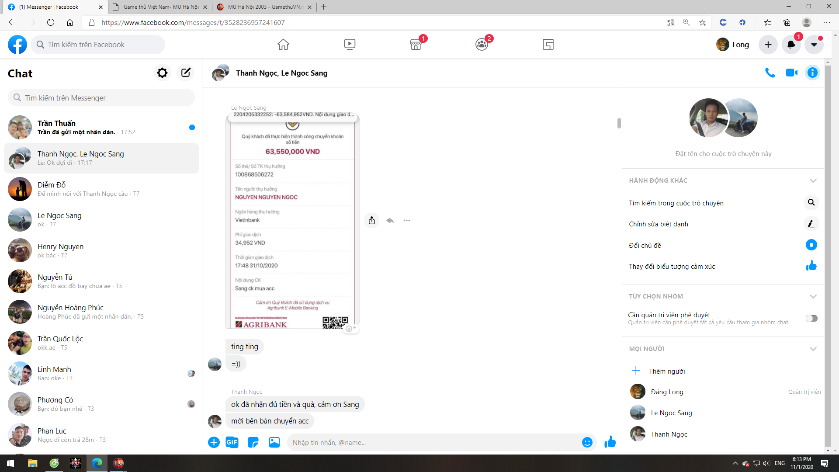Start a voice call with the group
The width and height of the screenshot is (839, 472).
770,73
